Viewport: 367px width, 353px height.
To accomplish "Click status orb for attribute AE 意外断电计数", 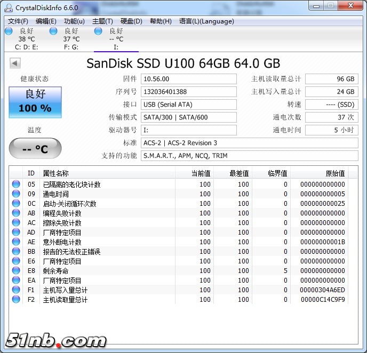I will click(16, 242).
